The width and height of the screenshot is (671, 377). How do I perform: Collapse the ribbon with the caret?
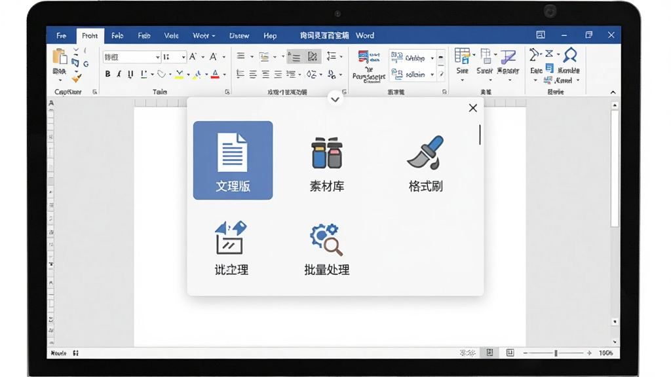point(613,92)
